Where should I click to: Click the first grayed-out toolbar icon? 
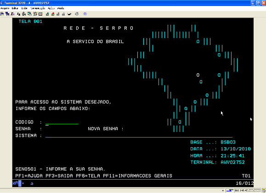pyautogui.click(x=58, y=14)
